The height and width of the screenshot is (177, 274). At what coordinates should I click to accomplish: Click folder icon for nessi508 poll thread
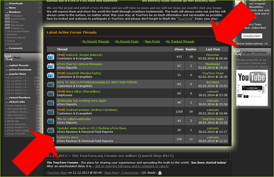click(51, 75)
